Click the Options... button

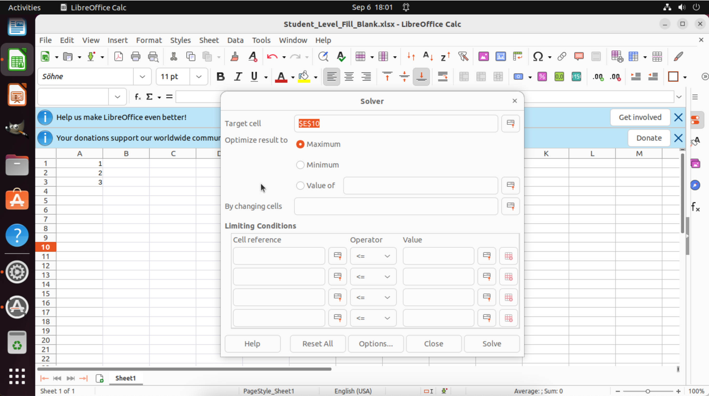pos(375,344)
